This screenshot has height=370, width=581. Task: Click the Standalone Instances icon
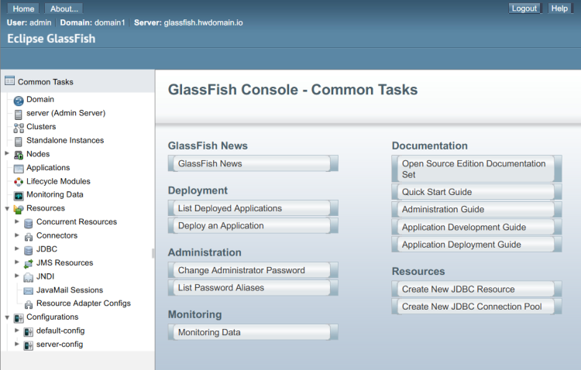click(x=18, y=142)
